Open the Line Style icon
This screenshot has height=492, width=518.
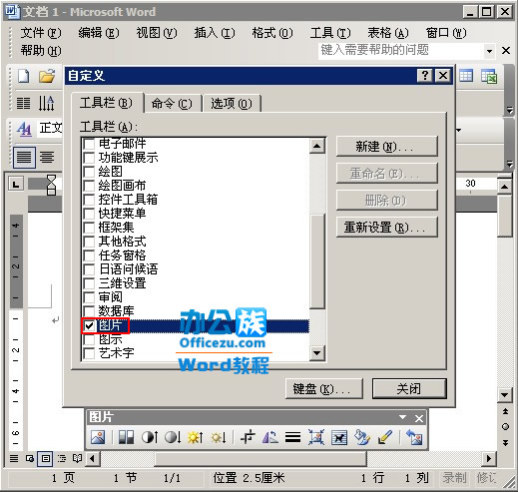click(x=292, y=437)
